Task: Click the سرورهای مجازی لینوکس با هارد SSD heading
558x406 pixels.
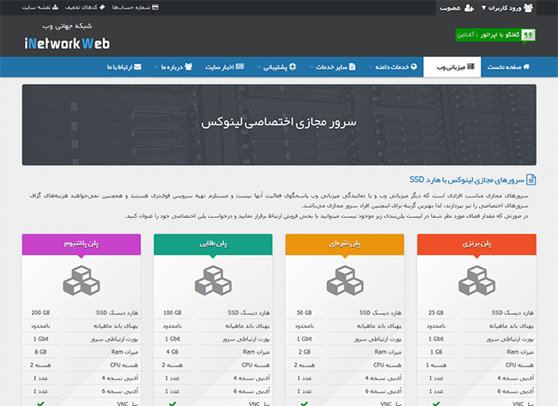Action: 467,179
